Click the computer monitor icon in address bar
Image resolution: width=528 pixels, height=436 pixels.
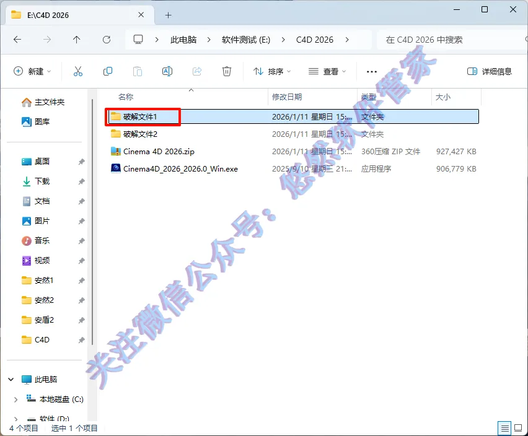pos(138,40)
